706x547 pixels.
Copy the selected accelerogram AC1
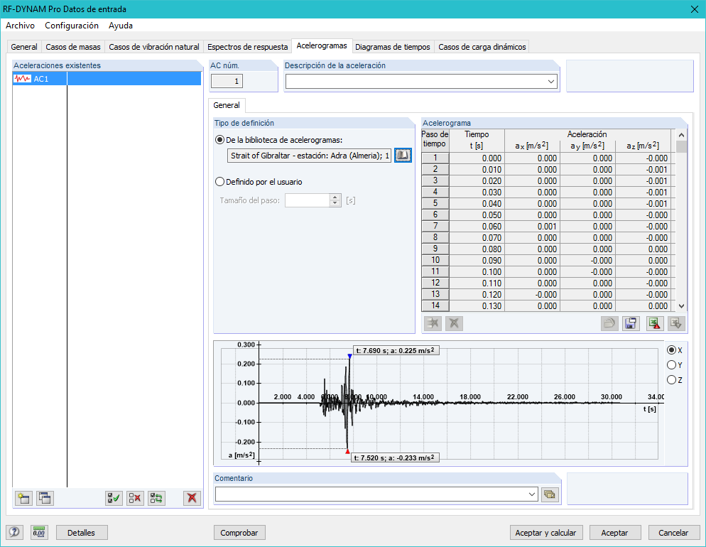[x=45, y=498]
